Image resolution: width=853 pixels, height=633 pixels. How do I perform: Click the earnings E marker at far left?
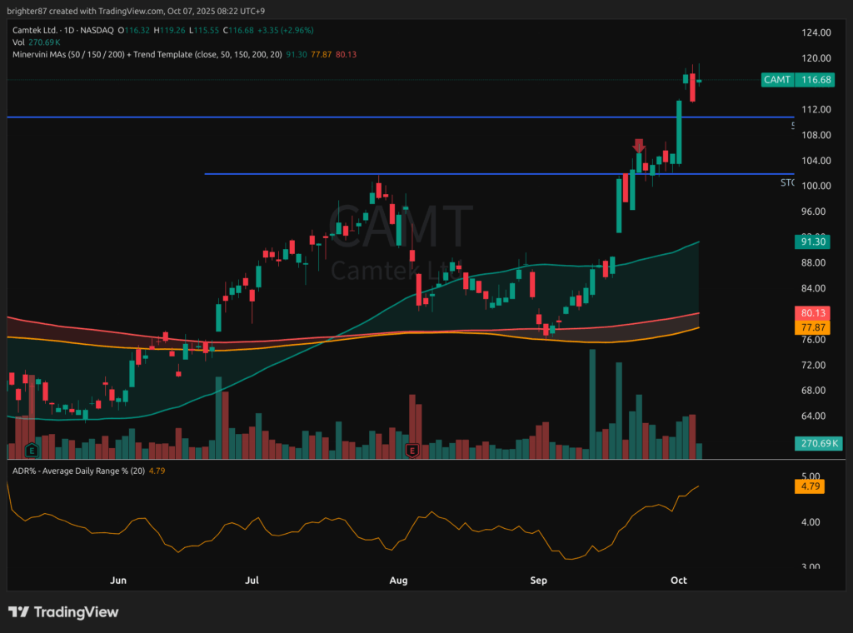point(32,451)
